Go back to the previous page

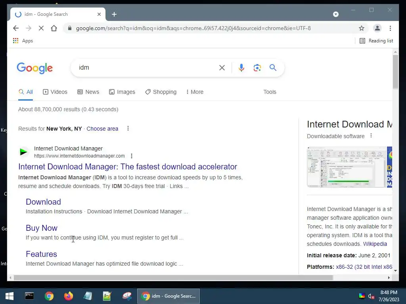[x=16, y=28]
